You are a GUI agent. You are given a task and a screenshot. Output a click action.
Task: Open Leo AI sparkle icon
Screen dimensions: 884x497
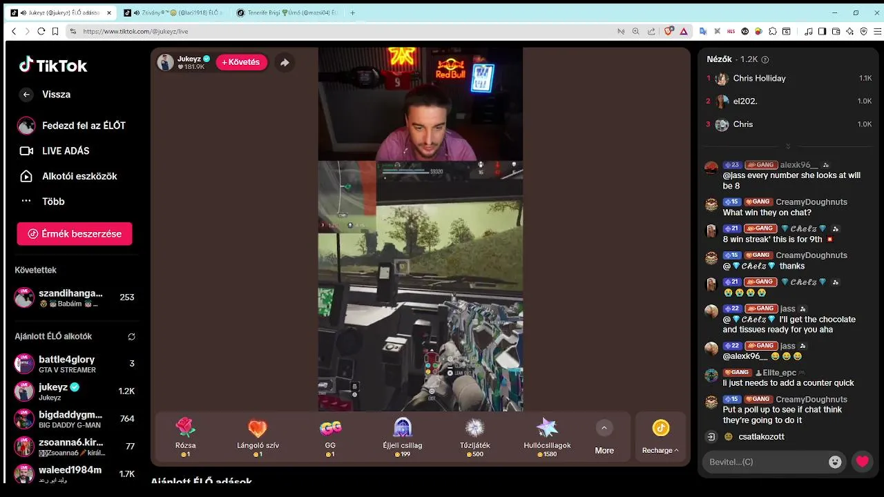click(x=849, y=31)
